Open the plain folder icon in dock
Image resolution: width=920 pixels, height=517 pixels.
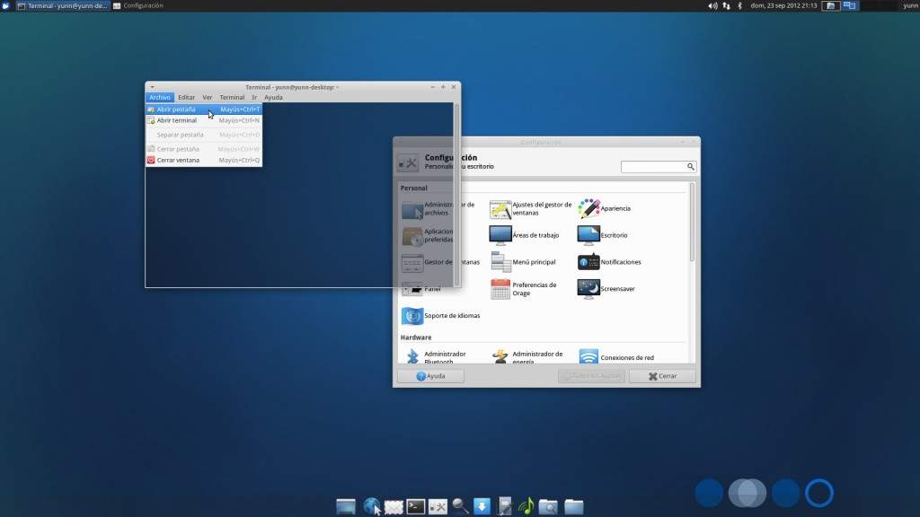point(574,506)
